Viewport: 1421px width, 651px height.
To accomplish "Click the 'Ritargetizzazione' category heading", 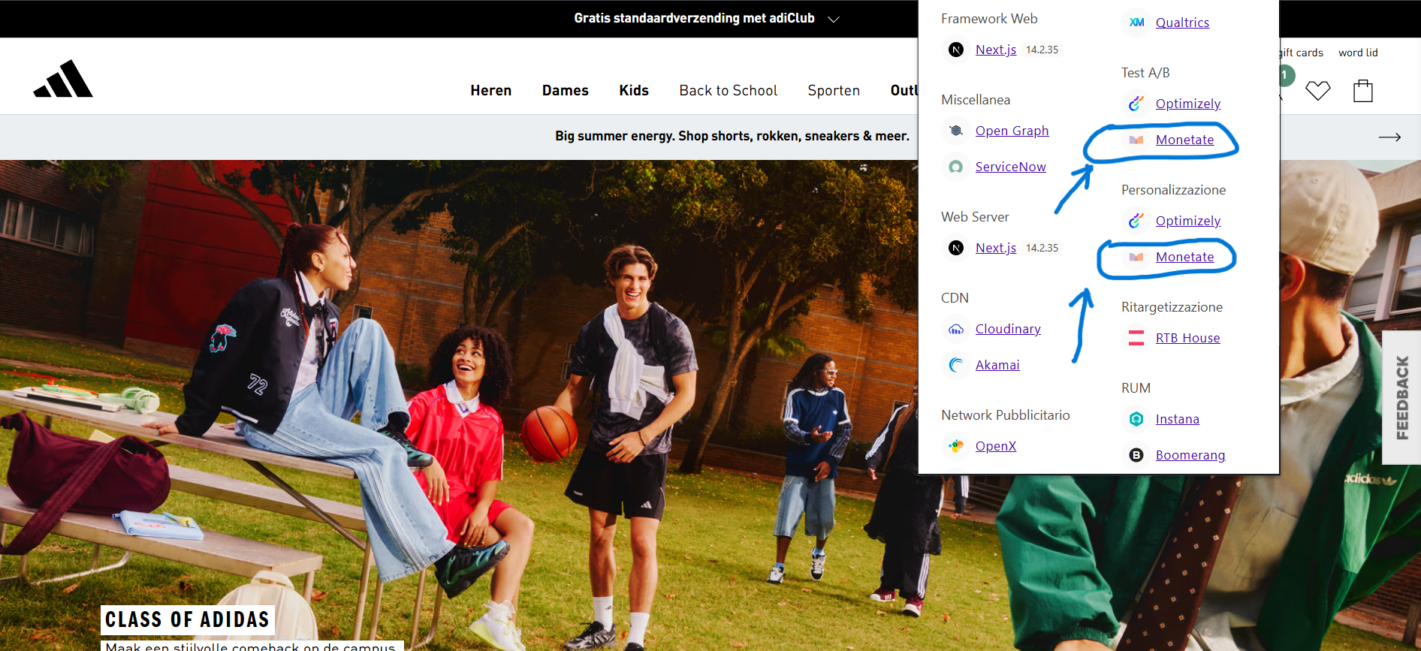I will [1172, 307].
